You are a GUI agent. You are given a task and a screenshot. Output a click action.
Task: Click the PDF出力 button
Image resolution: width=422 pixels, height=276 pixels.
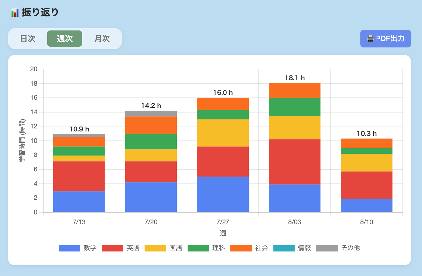pos(386,39)
